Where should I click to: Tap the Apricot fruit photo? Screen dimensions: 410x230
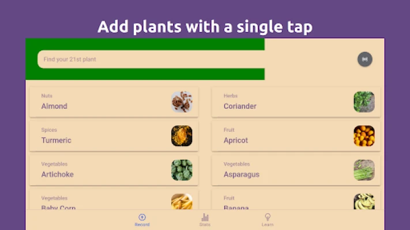point(364,136)
